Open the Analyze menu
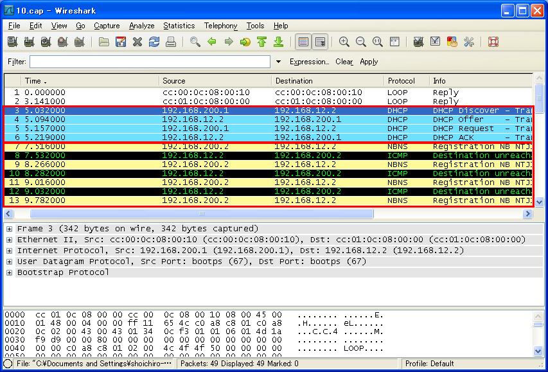Image resolution: width=548 pixels, height=372 pixels. coord(141,26)
